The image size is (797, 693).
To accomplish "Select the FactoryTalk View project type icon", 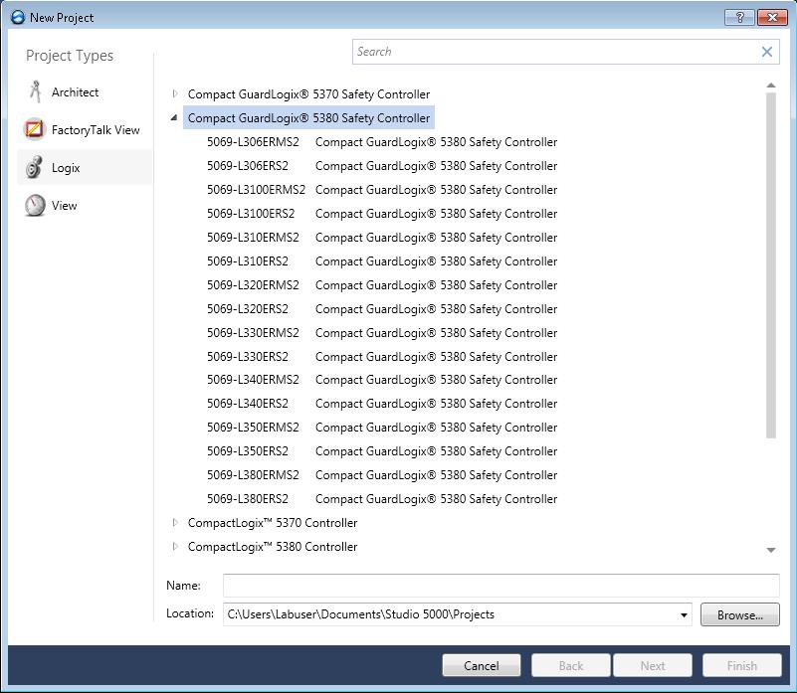I will click(x=35, y=129).
